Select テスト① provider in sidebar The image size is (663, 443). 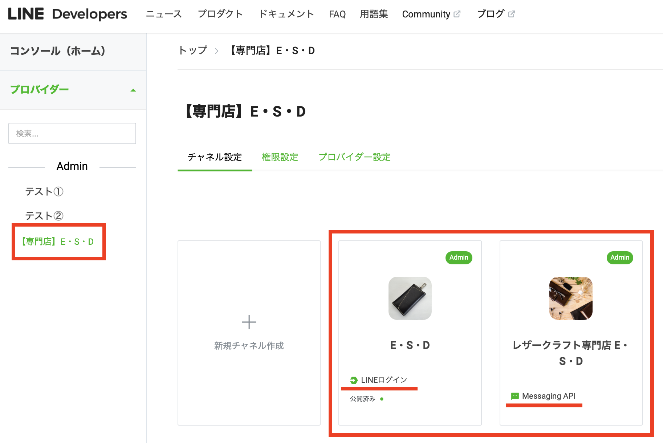(x=44, y=191)
